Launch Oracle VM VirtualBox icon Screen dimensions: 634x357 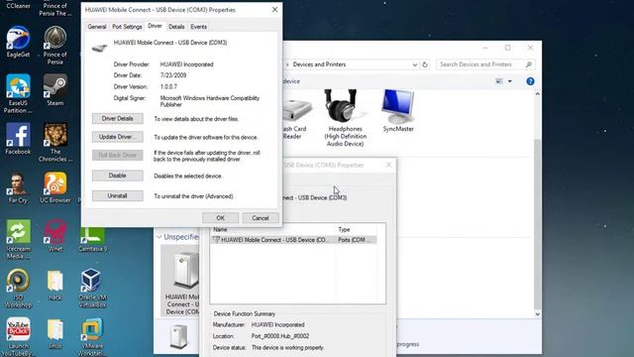point(92,288)
